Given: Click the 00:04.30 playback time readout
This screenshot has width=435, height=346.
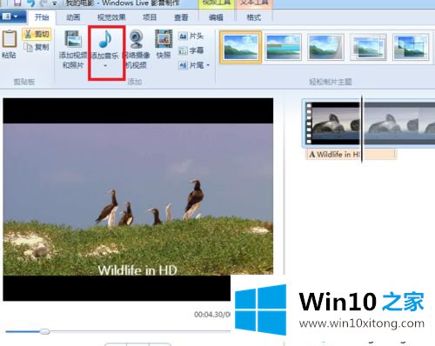Looking at the screenshot, I should tap(212, 315).
